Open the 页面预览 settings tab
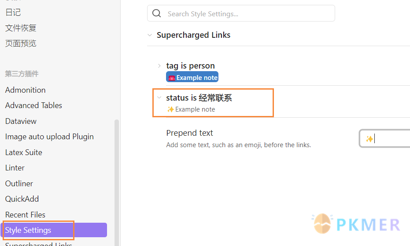The width and height of the screenshot is (410, 246). coord(21,43)
